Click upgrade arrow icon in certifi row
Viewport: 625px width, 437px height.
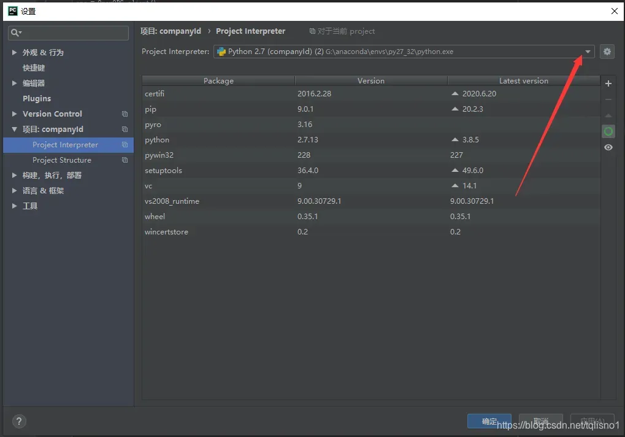tap(455, 94)
